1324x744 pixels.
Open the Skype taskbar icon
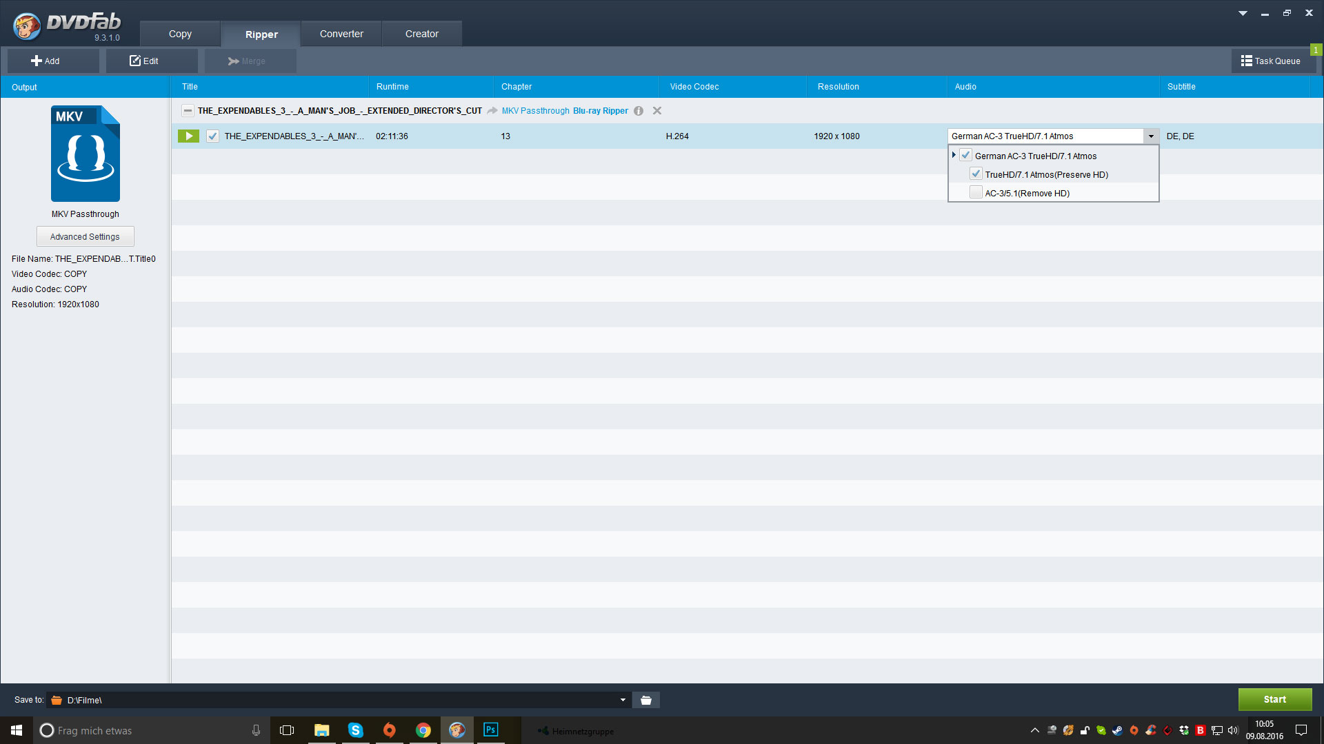pyautogui.click(x=355, y=730)
